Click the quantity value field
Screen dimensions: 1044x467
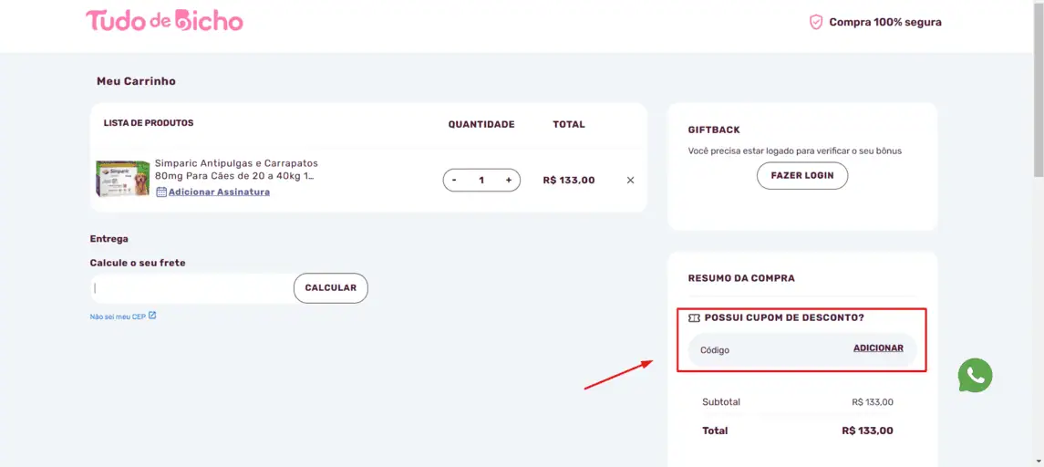point(481,180)
